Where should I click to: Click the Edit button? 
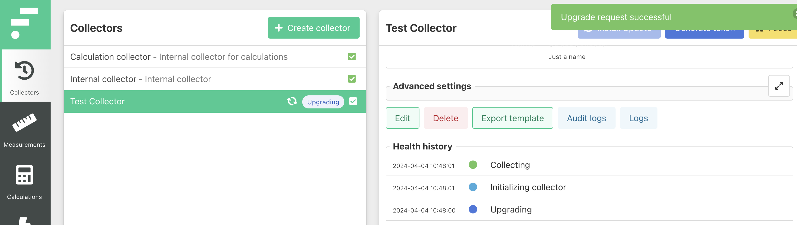pos(402,118)
